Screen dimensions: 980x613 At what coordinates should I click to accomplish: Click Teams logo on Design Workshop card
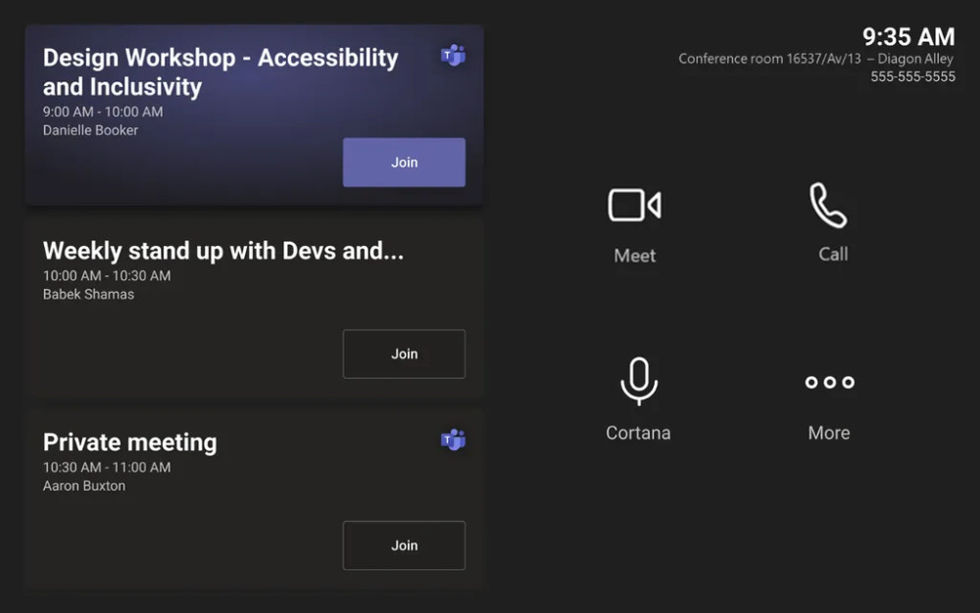point(453,56)
